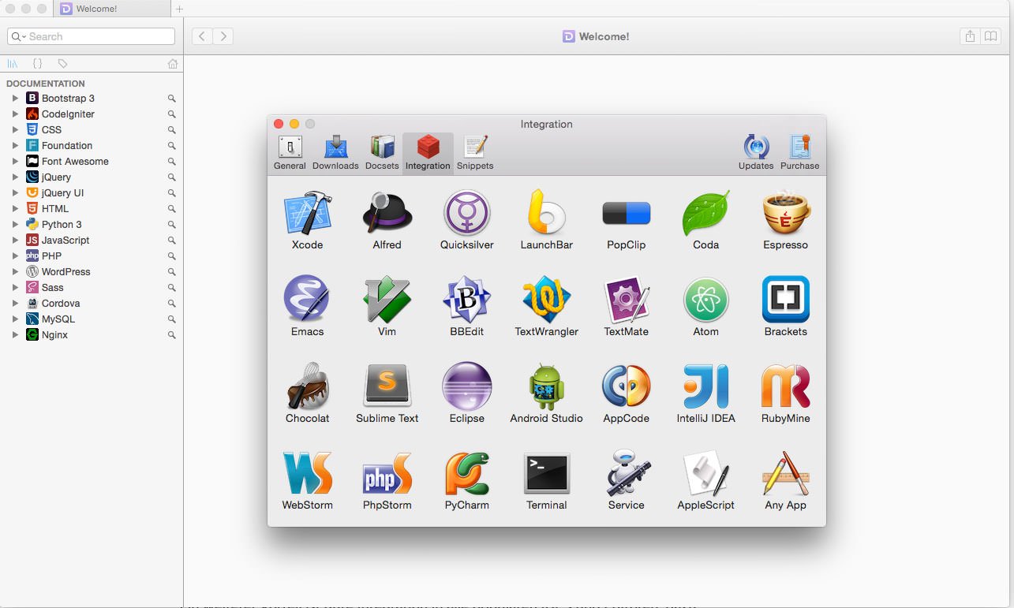Expand the CSS docset tree
The image size is (1014, 608).
click(x=14, y=130)
